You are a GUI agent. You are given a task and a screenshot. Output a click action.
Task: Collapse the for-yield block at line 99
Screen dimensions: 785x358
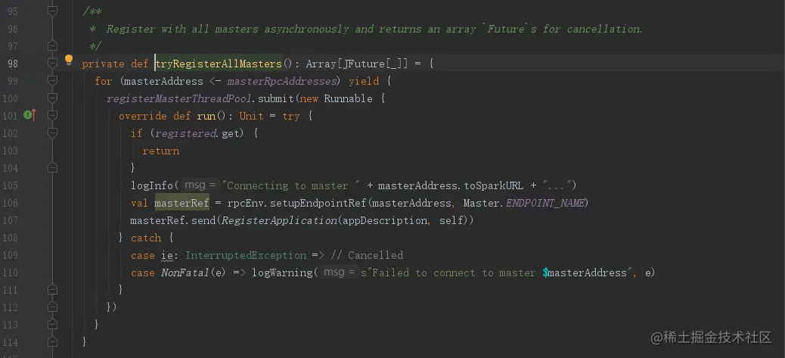point(53,81)
